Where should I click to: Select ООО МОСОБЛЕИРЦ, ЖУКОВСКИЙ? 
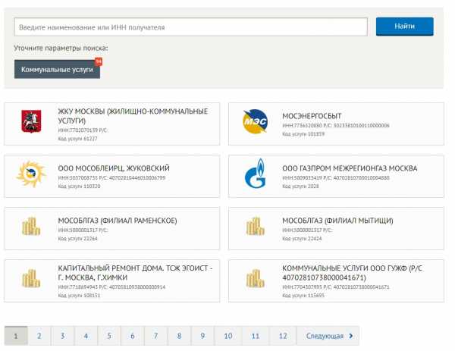point(112,177)
